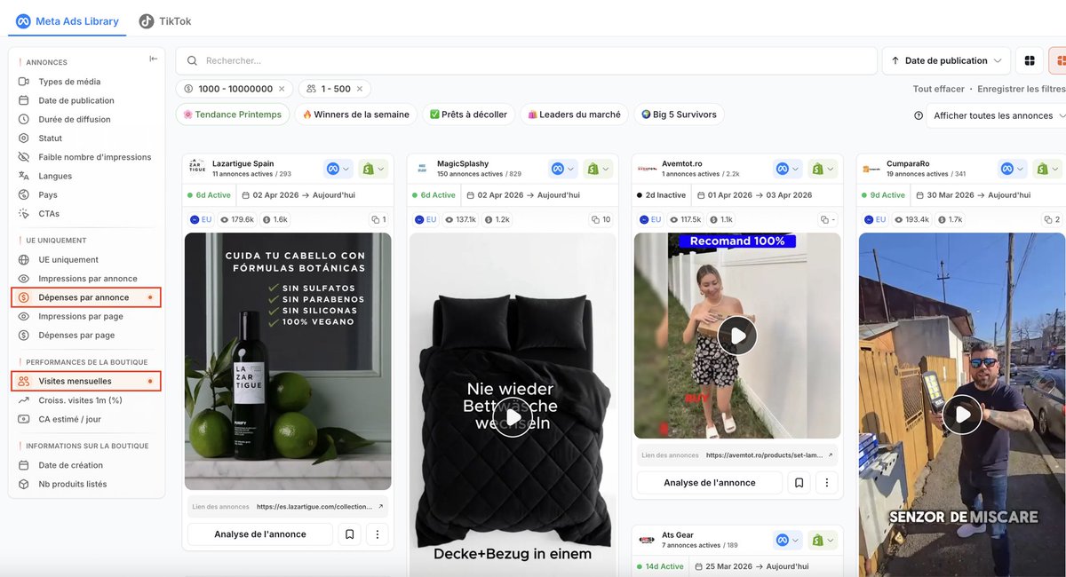
Task: Collapse the filter sidebar with the arrow icon
Action: click(x=153, y=59)
